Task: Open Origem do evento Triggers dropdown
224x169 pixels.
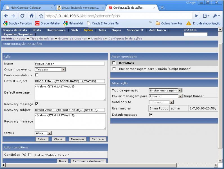Action: click(x=50, y=70)
